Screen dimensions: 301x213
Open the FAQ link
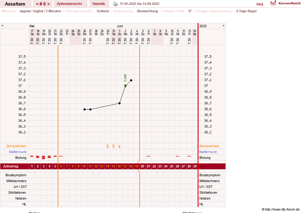tap(260, 4)
